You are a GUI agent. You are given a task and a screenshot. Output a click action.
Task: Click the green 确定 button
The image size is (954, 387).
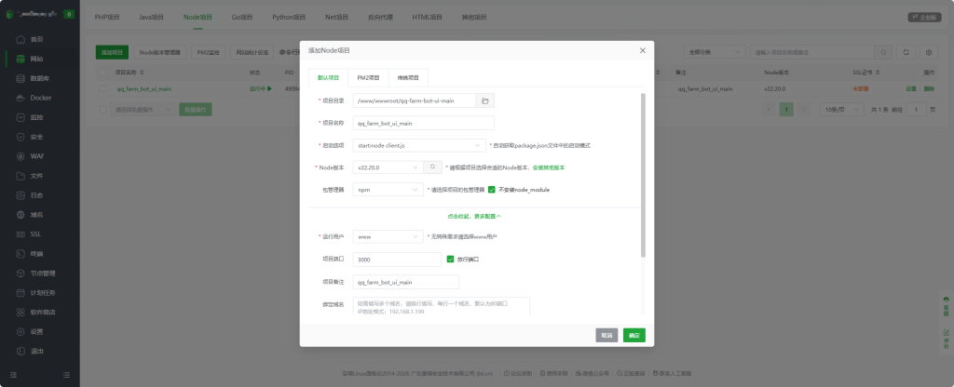pos(634,335)
